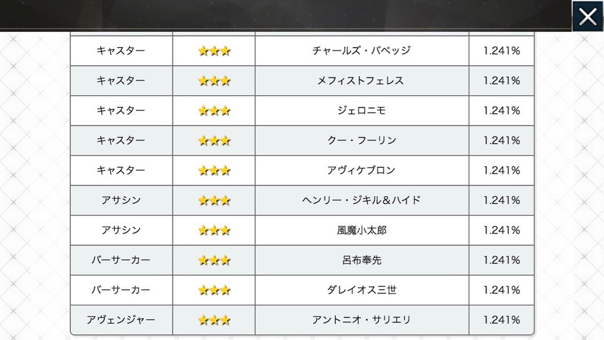The image size is (604, 340).
Task: Select the ヘンリー・ジキル＆ハイド name cell
Action: (362, 200)
